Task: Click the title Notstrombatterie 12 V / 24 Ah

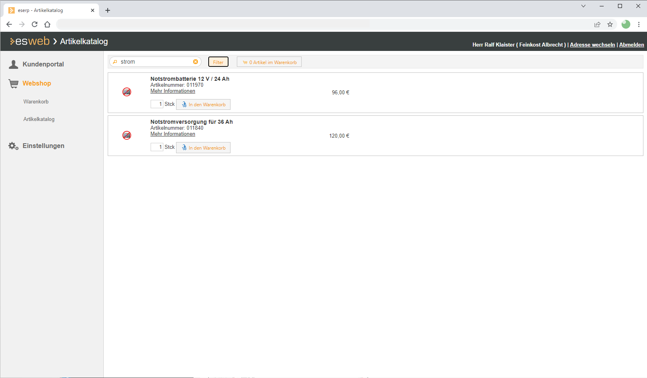Action: pyautogui.click(x=190, y=79)
